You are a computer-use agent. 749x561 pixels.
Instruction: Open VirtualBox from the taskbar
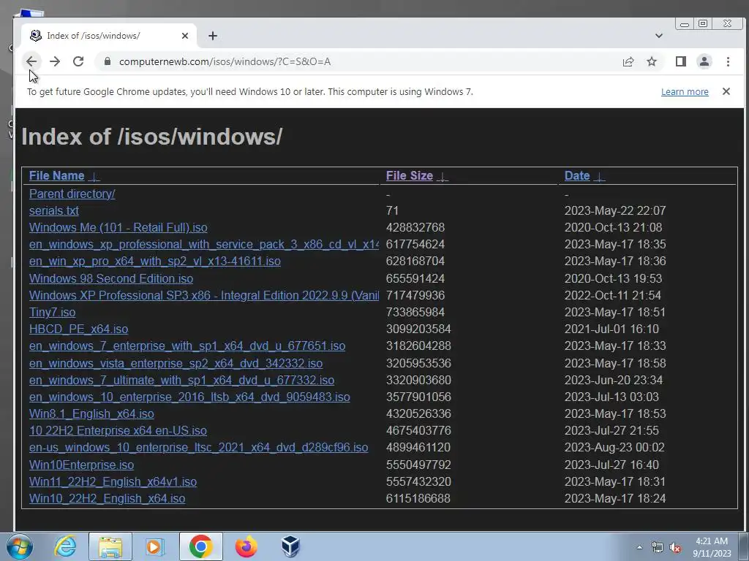[x=290, y=546]
